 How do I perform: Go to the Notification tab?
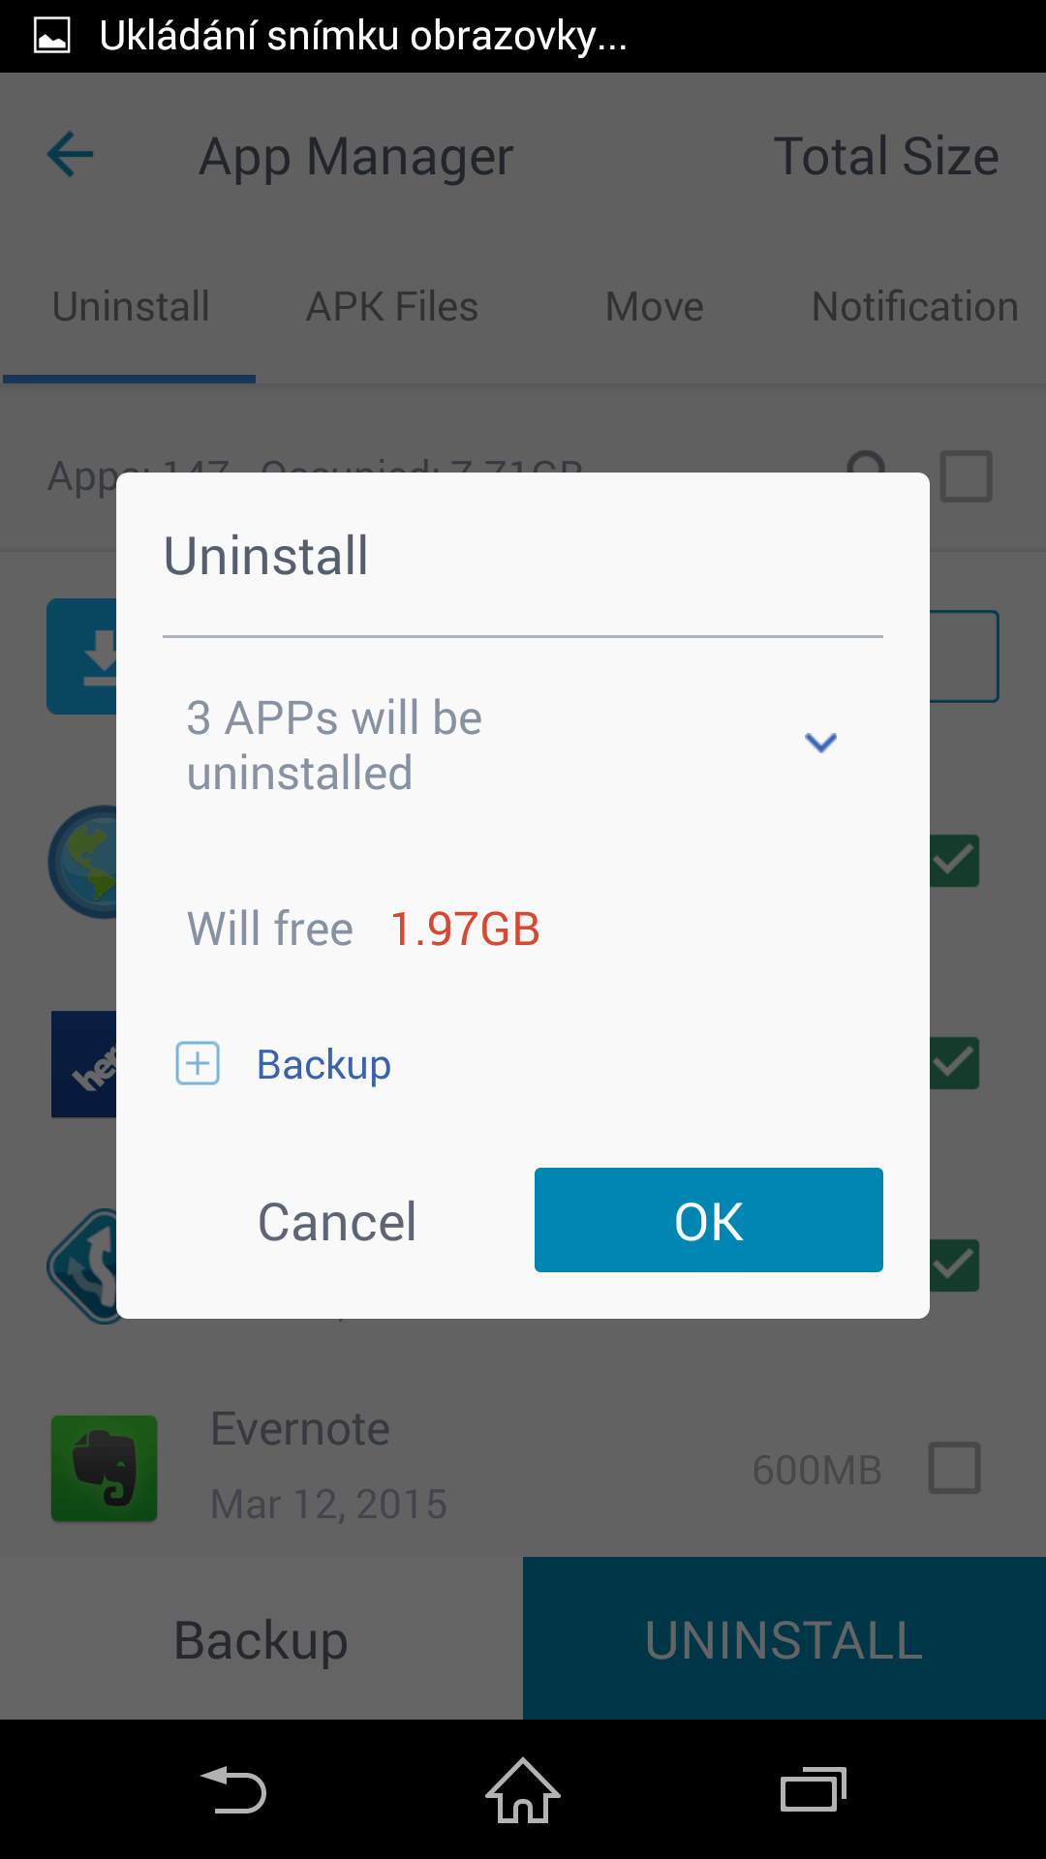tap(915, 307)
